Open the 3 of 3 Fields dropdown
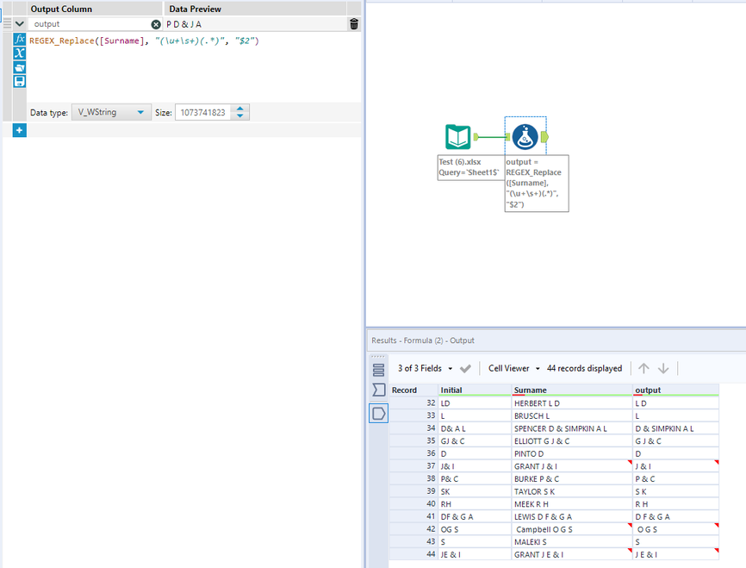 tap(425, 369)
